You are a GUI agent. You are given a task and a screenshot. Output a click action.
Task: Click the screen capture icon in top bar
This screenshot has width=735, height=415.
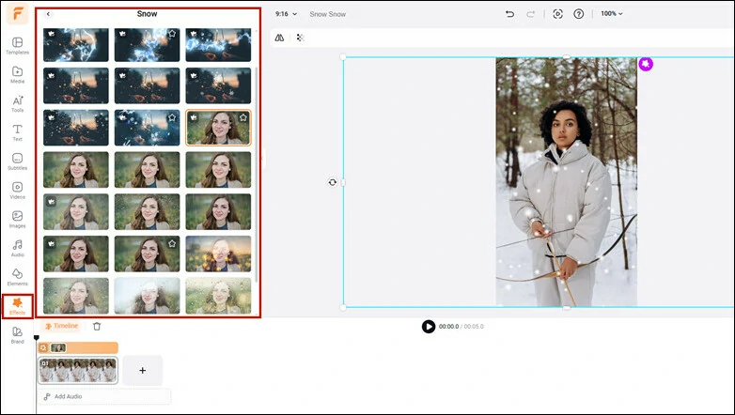[557, 14]
